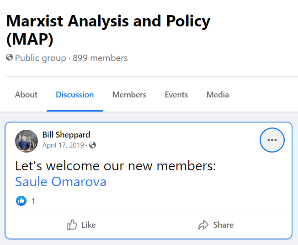Open Bill Sheppard's profile picture
The height and width of the screenshot is (245, 298).
[x=27, y=141]
